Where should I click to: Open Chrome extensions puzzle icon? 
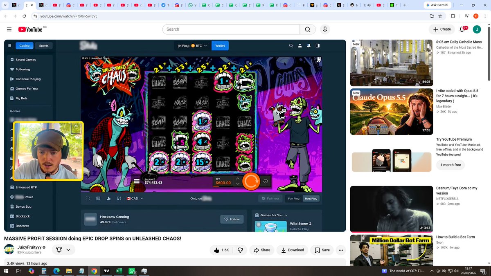453,16
